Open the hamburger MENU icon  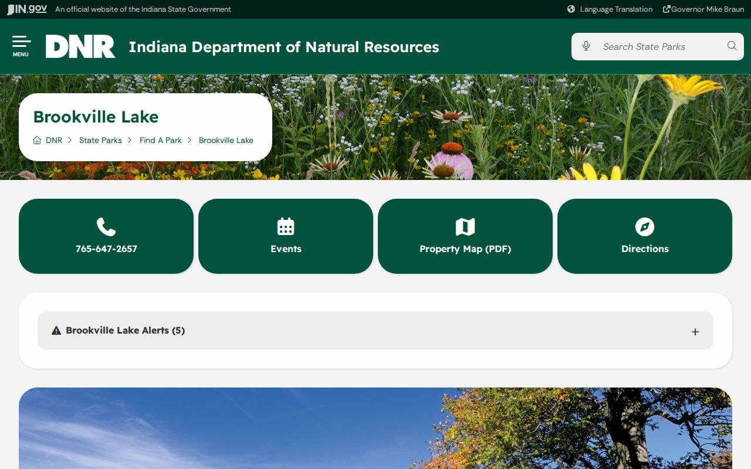(21, 46)
